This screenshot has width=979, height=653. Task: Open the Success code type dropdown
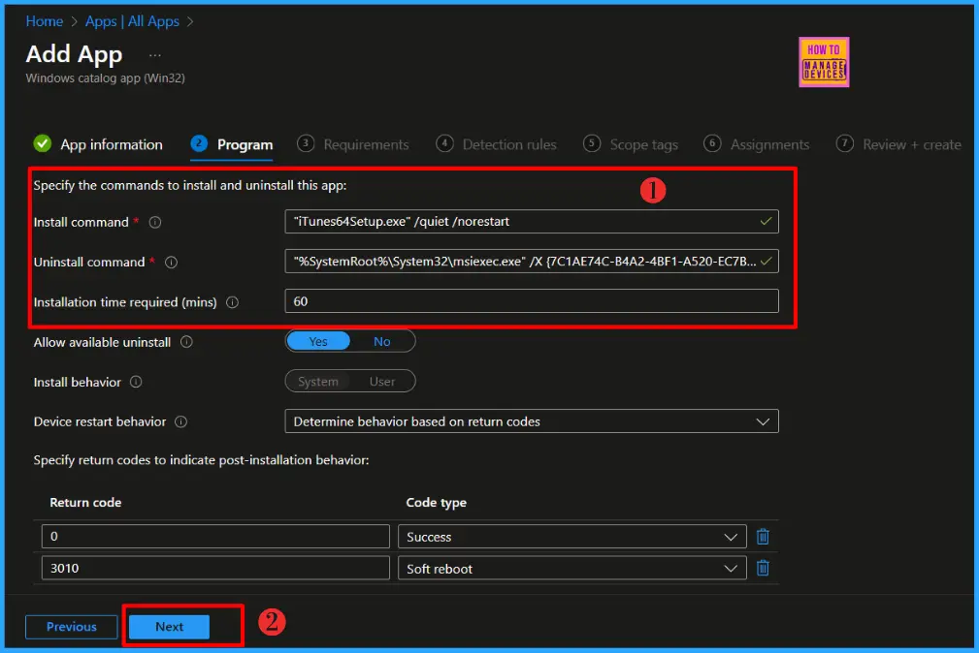click(571, 537)
